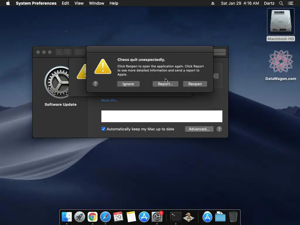This screenshot has width=300, height=225.
Task: Open the Advanced… update options
Action: click(x=199, y=129)
